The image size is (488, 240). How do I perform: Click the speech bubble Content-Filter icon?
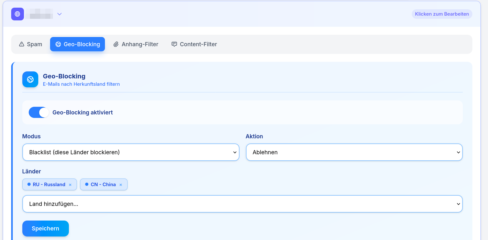(174, 44)
